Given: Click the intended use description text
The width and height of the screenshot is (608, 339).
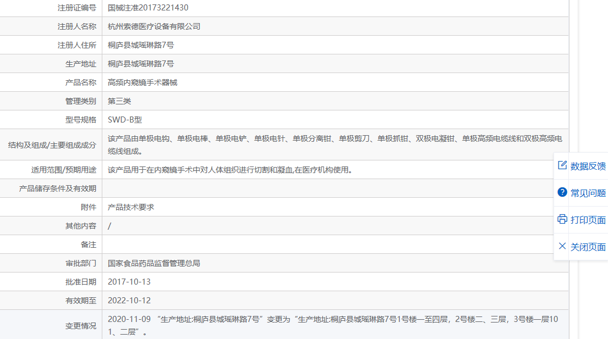Looking at the screenshot, I should [x=230, y=170].
